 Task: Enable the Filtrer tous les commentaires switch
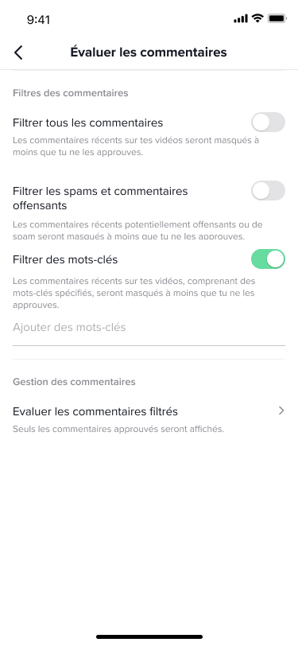[268, 123]
